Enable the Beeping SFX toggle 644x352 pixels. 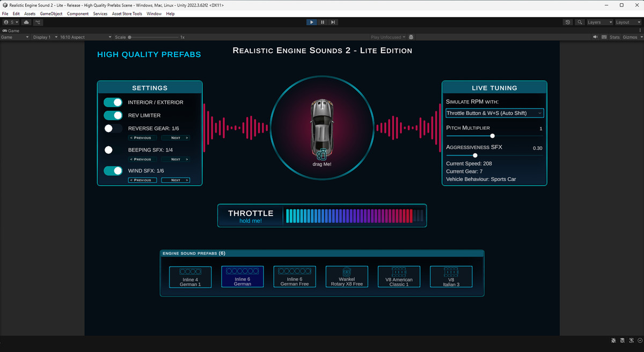[x=108, y=150]
